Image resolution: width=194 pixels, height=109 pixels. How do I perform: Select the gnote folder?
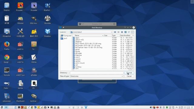point(76,51)
